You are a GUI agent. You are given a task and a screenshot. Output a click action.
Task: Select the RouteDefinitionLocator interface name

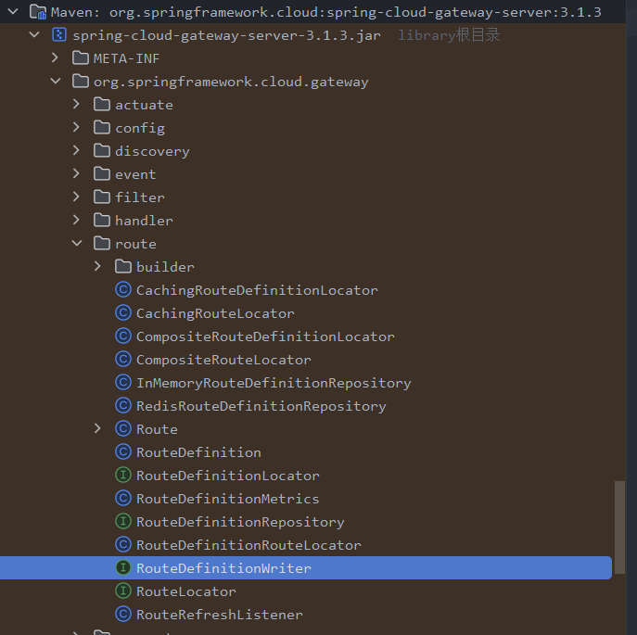pyautogui.click(x=227, y=476)
